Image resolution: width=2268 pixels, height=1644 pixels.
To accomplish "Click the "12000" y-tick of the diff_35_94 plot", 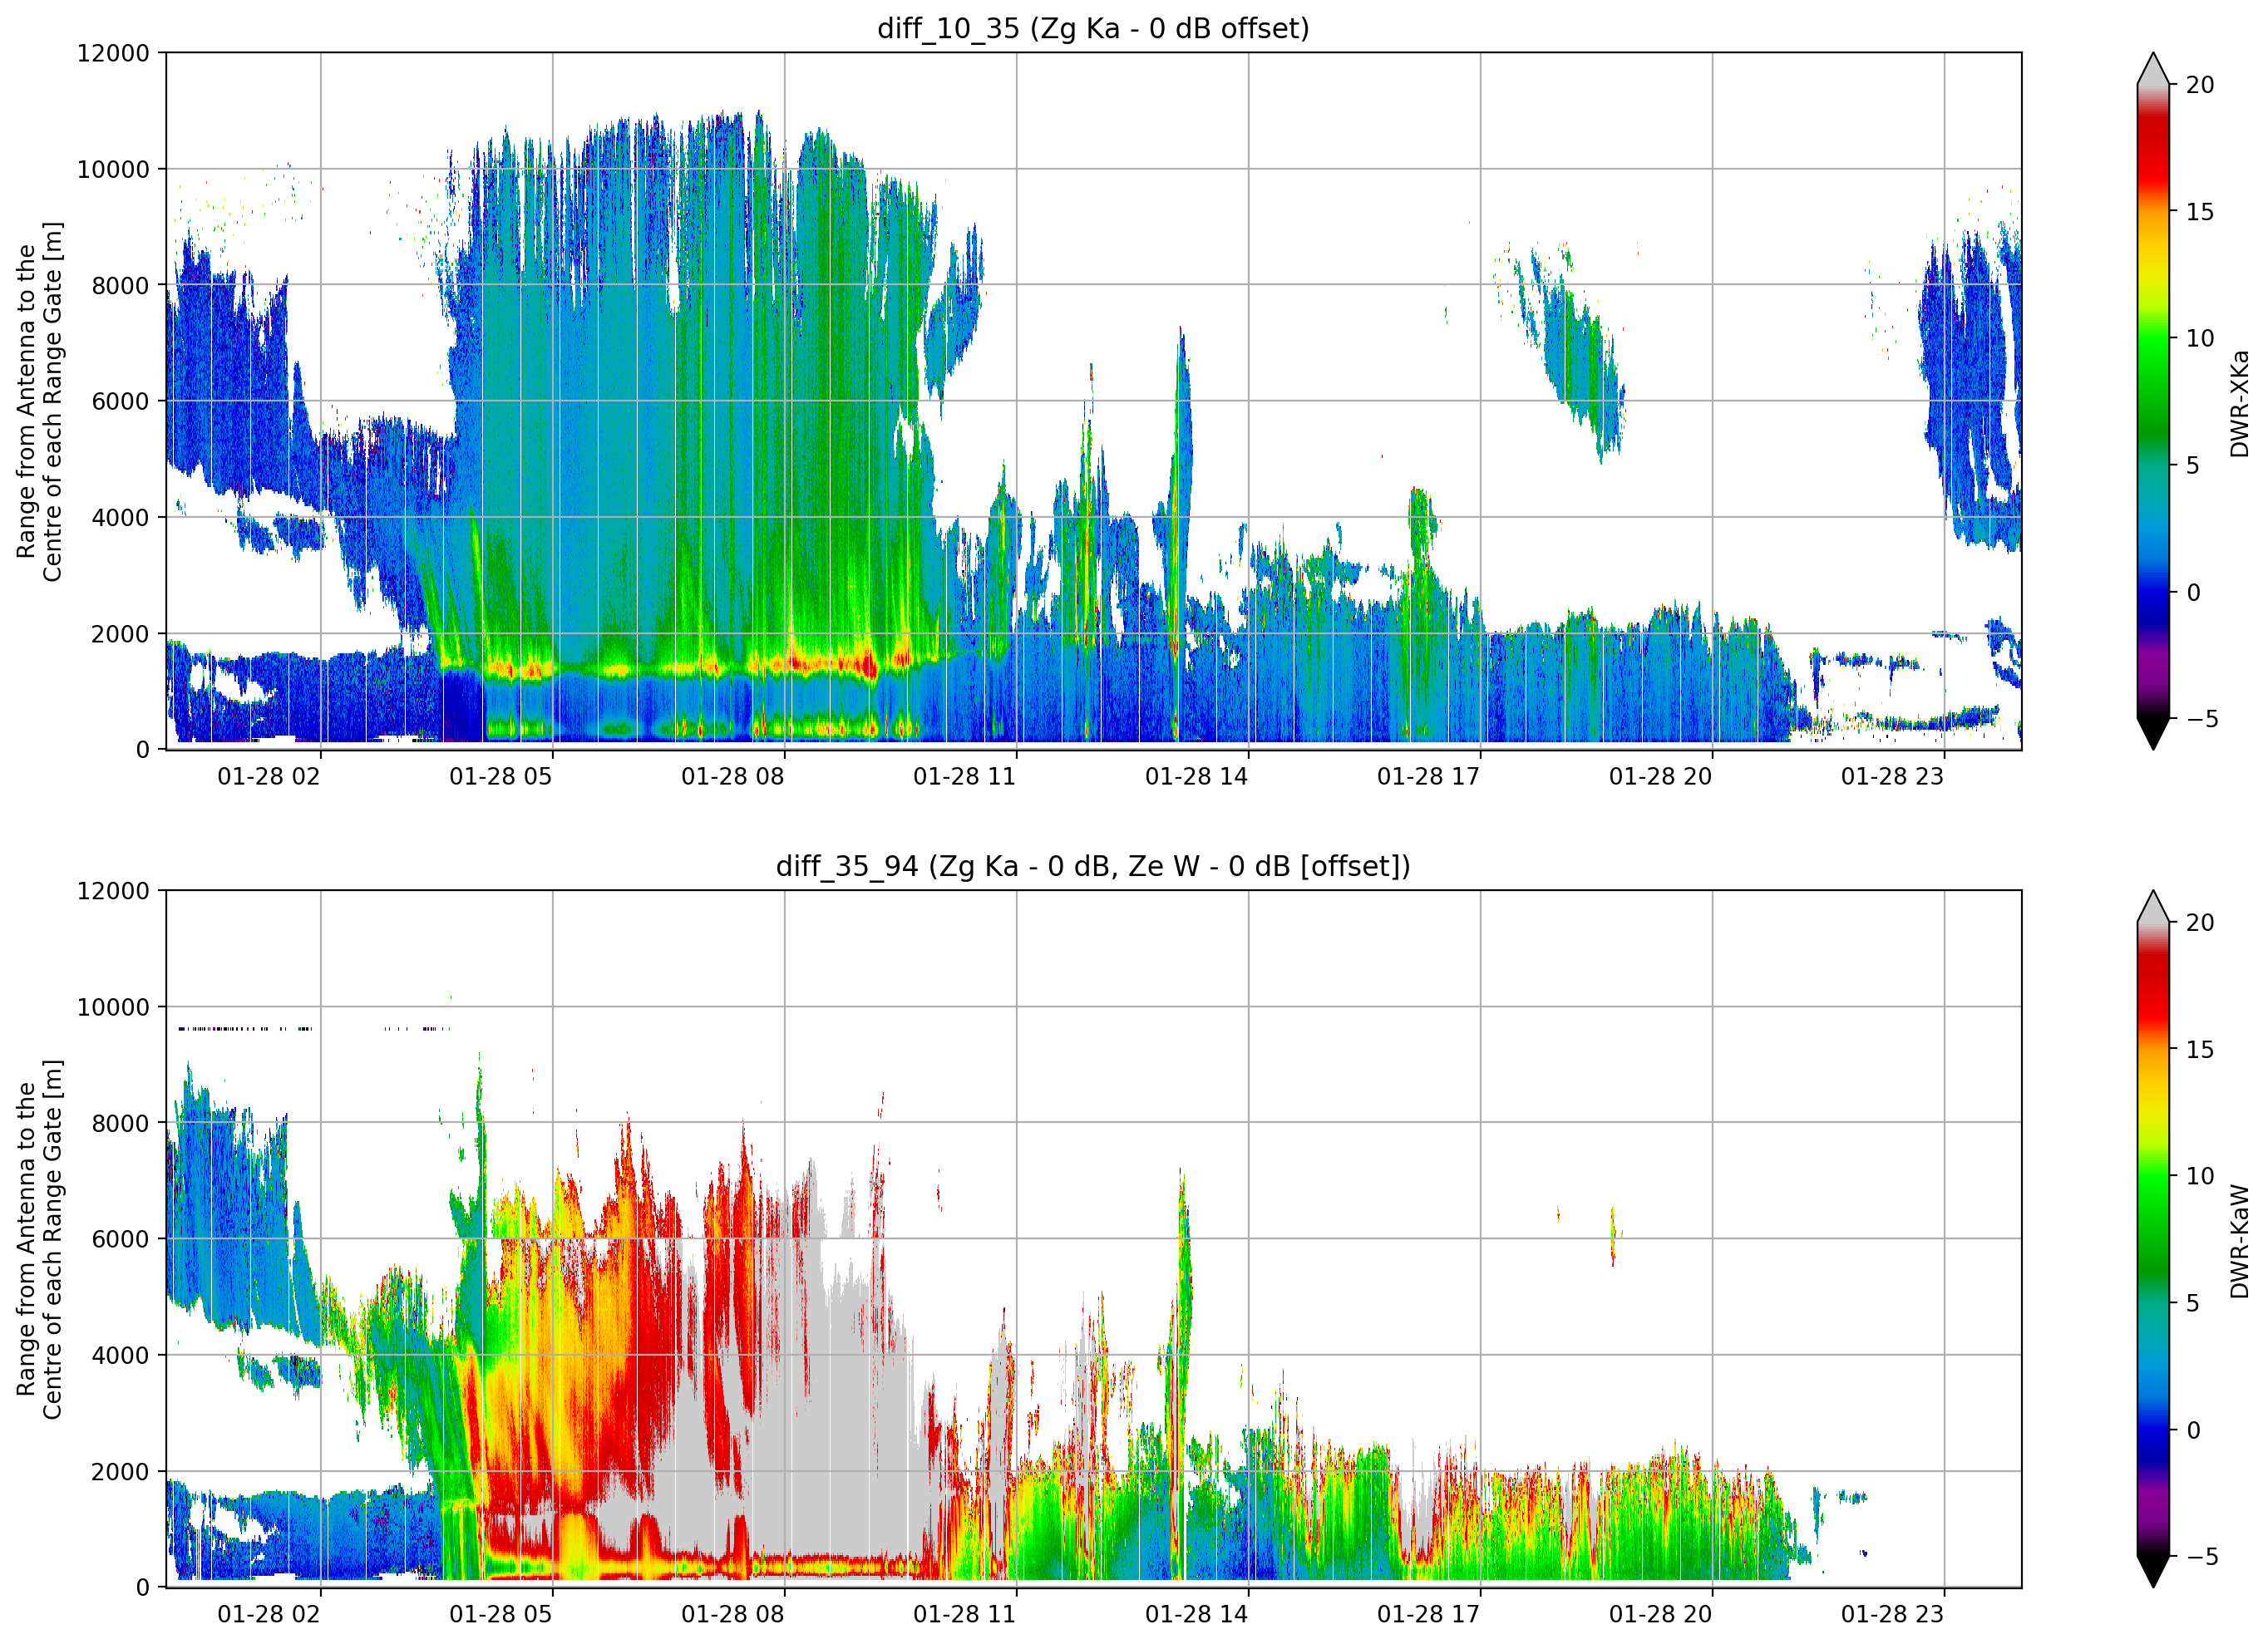I will pos(113,891).
